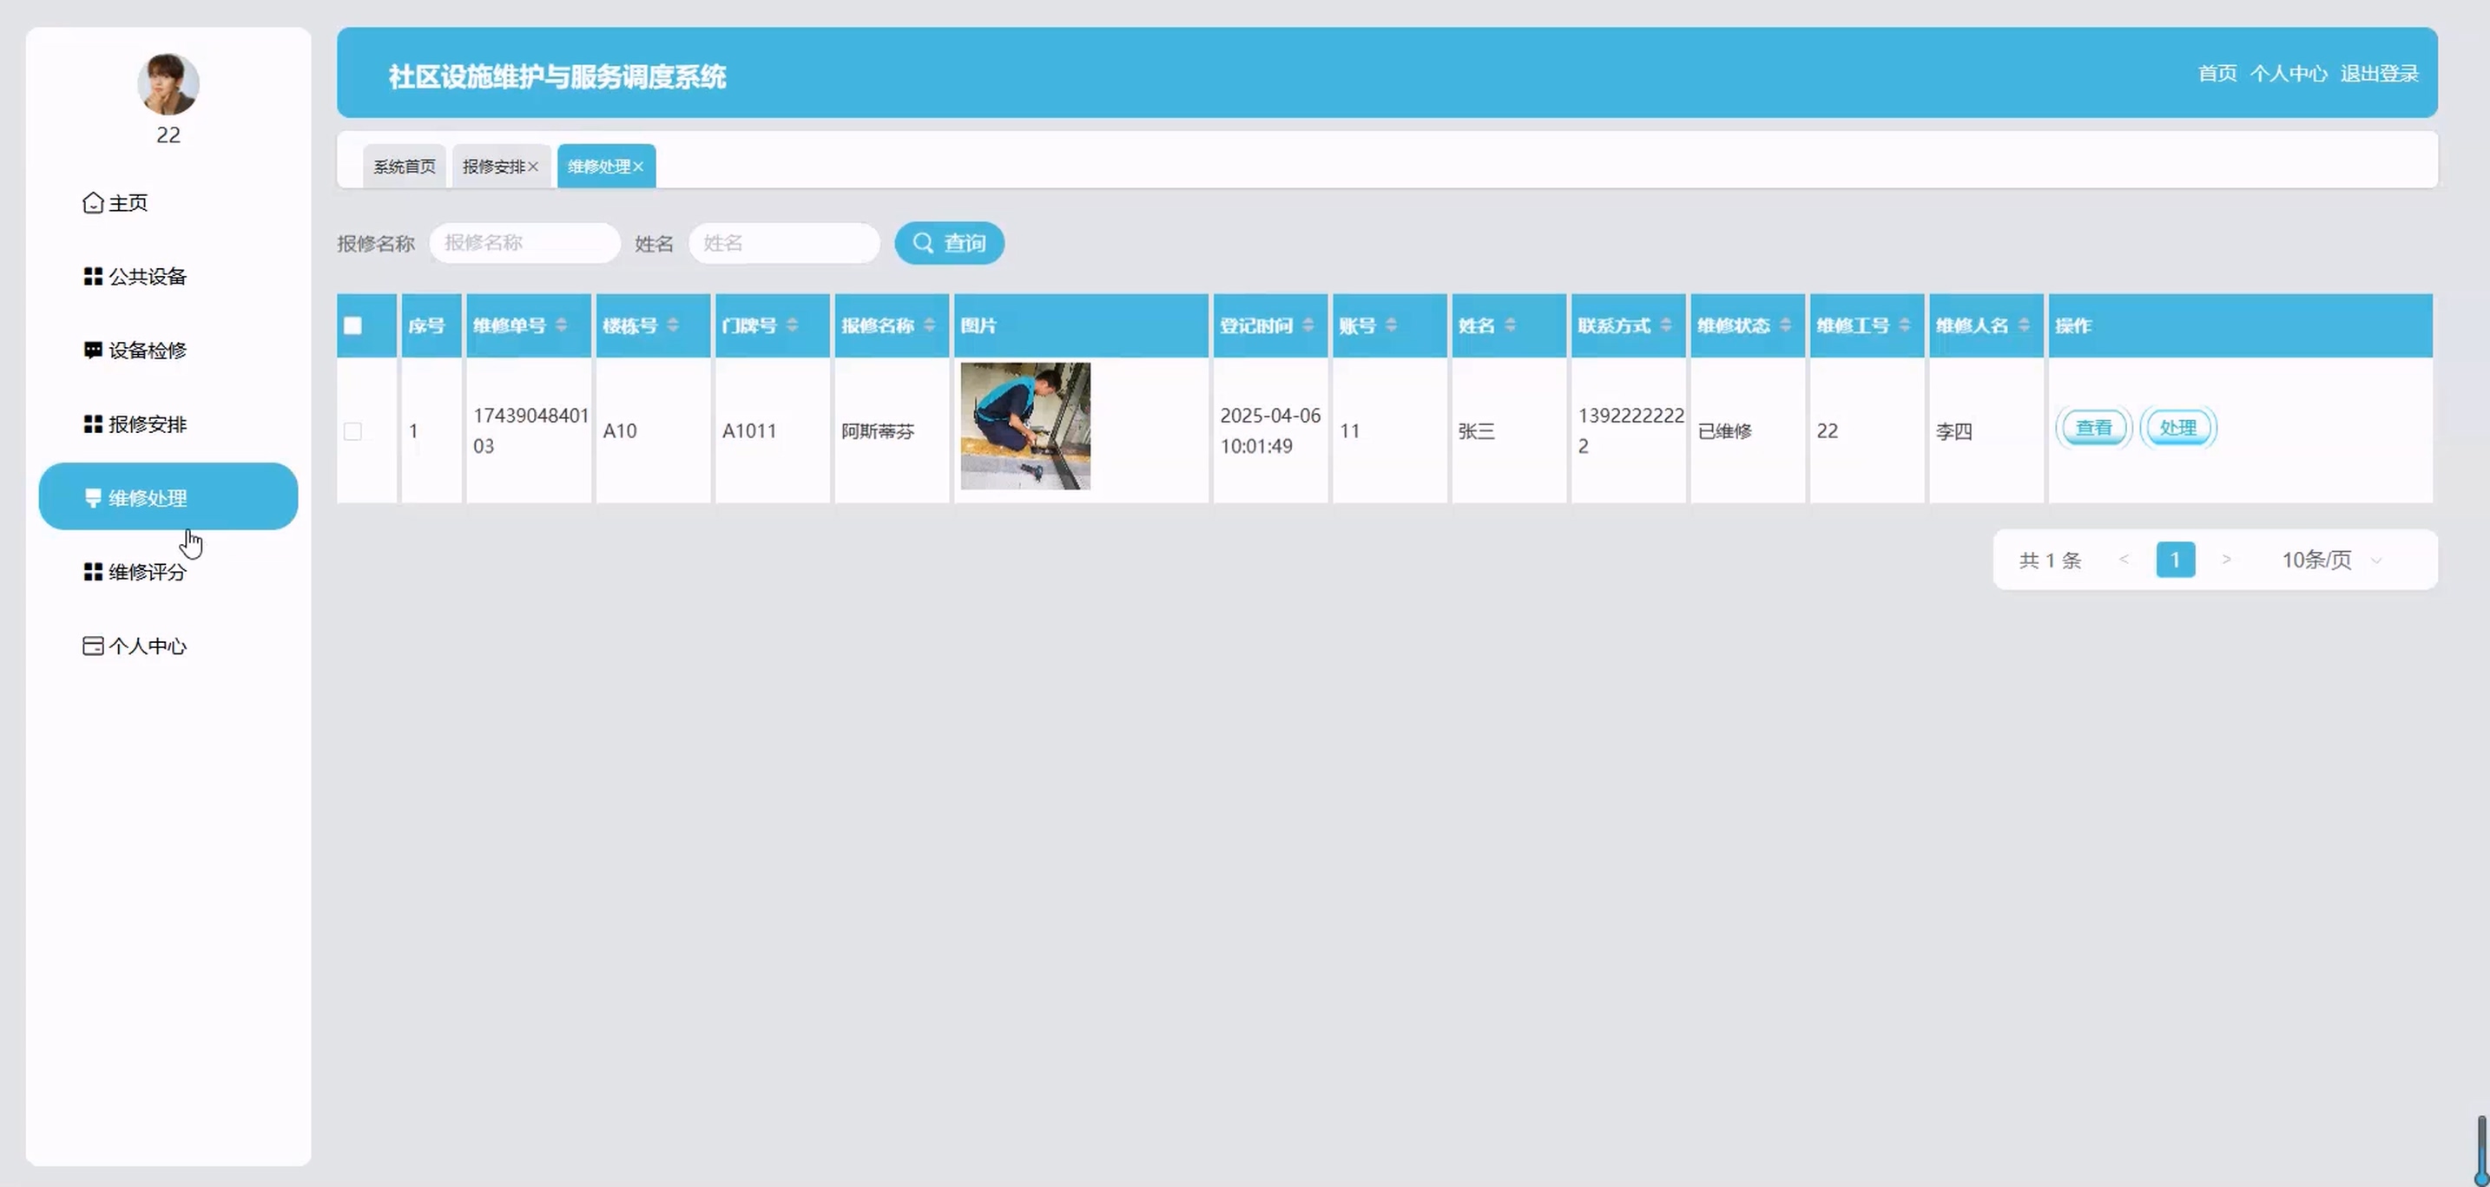
Task: Select 设备检修 chat icon in sidebar
Action: click(93, 350)
